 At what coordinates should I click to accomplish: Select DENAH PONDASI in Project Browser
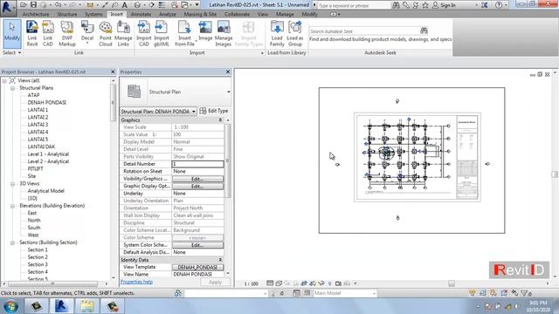[x=46, y=103]
